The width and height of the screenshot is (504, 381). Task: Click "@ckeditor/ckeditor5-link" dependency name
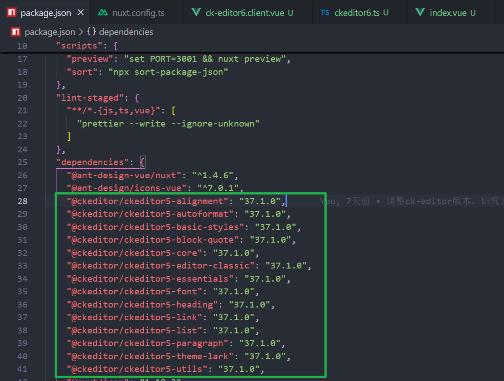coord(135,317)
